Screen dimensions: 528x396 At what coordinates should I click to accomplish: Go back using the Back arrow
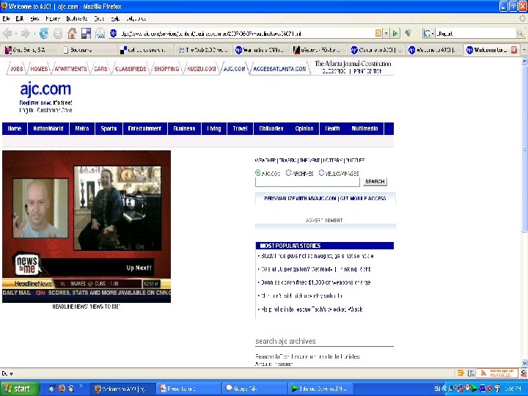7,33
